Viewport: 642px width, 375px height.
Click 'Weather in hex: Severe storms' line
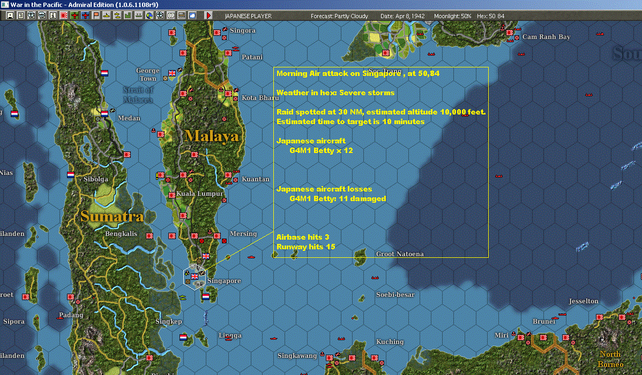coord(335,93)
